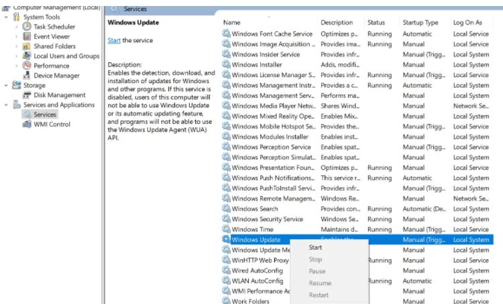The width and height of the screenshot is (503, 304).
Task: Click the Device Manager icon
Action: click(x=27, y=75)
